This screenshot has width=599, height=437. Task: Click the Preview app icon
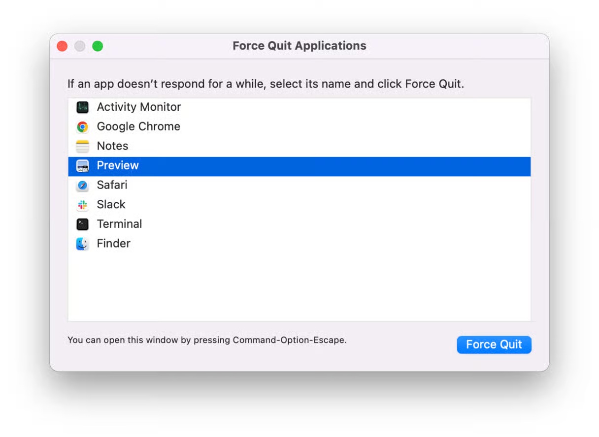tap(82, 166)
